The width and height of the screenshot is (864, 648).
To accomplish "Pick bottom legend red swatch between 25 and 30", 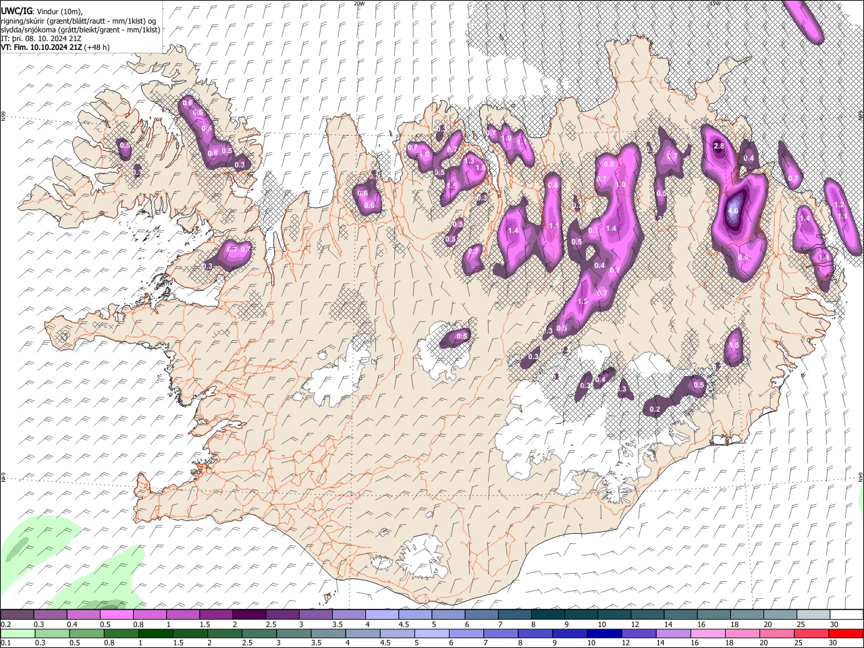I will 810,633.
